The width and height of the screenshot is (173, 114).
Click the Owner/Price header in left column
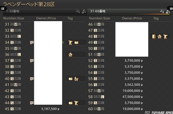point(46,18)
